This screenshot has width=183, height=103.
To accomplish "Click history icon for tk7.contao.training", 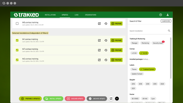I will click(106, 50).
